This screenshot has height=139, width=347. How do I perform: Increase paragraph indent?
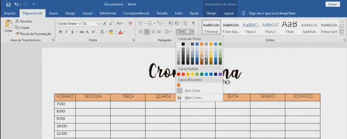point(176,23)
